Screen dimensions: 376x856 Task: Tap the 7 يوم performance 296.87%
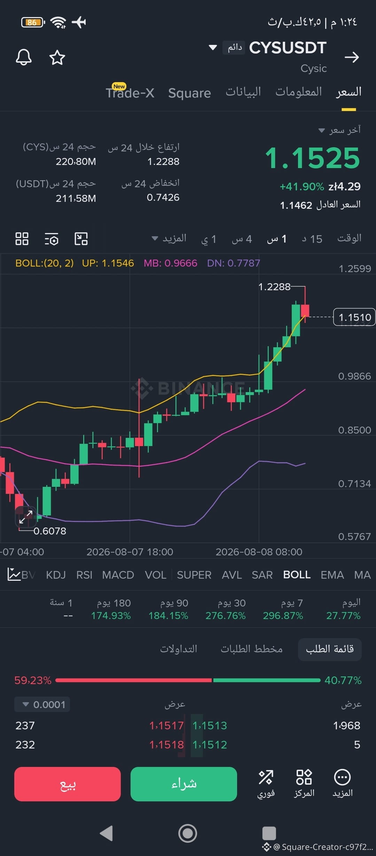pyautogui.click(x=283, y=609)
